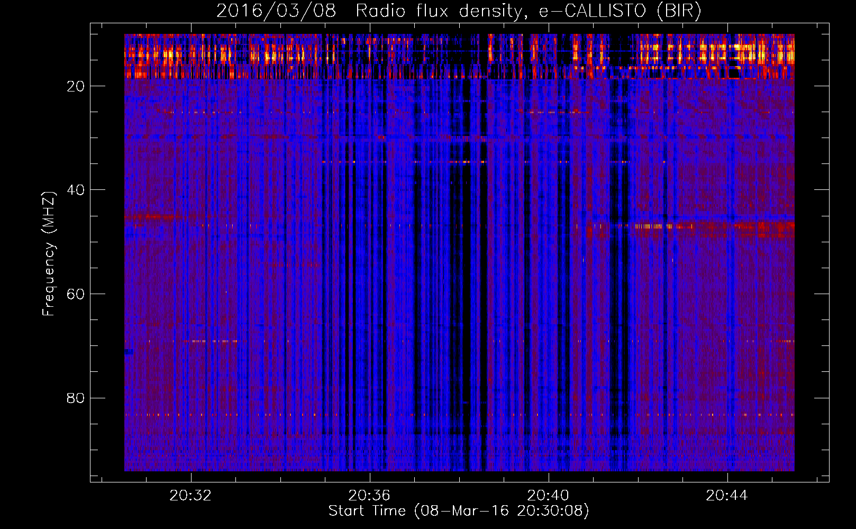
Task: Click the '80' frequency tick label
Action: pyautogui.click(x=76, y=398)
